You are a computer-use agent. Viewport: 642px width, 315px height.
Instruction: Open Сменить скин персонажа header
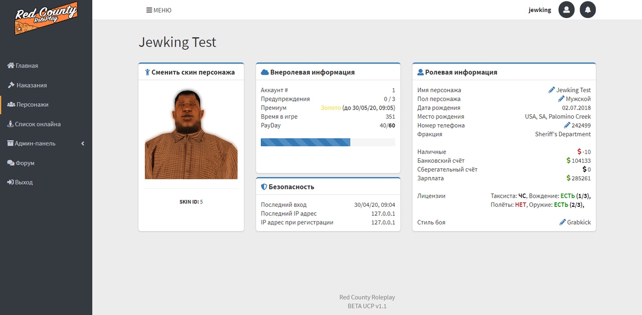pyautogui.click(x=191, y=72)
